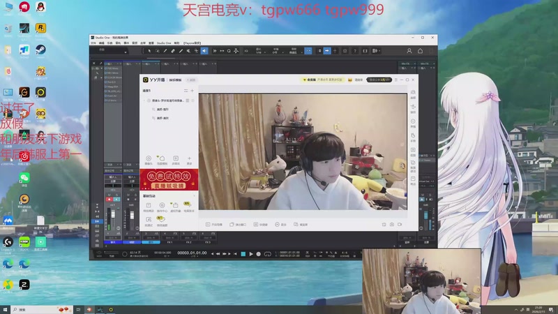Select the Bend tool in Studio One toolbar
The image size is (558, 314).
click(x=197, y=51)
